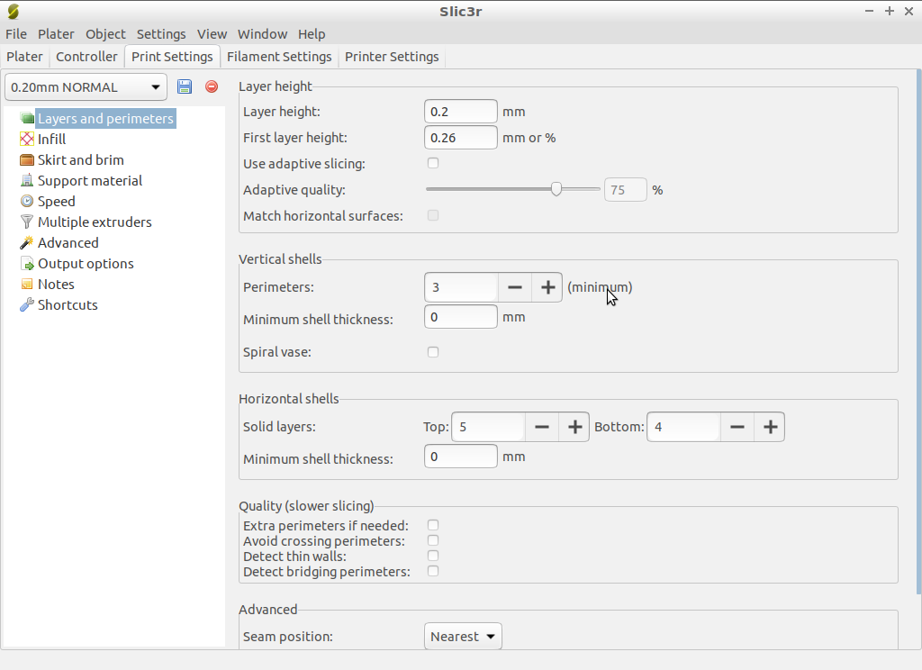Toggle the Spiral vase checkbox
The width and height of the screenshot is (922, 670).
[x=433, y=352]
